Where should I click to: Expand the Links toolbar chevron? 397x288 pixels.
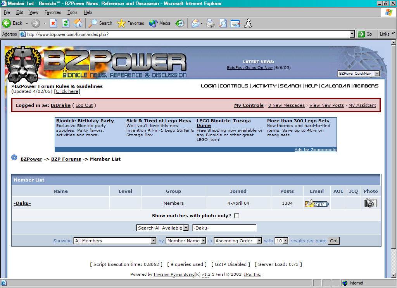point(393,33)
